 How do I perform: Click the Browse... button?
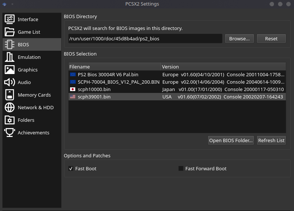[239, 38]
